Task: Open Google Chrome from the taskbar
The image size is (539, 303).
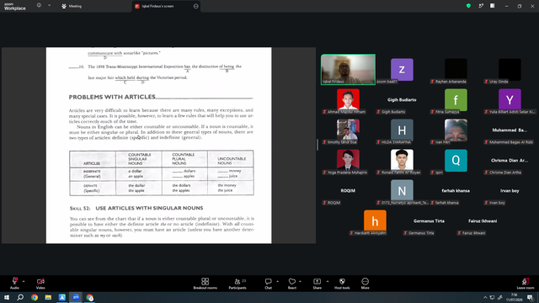Action: point(35,297)
